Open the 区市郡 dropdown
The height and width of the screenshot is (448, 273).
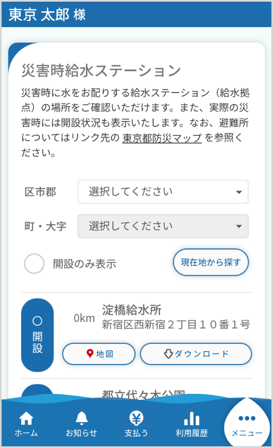tap(163, 192)
